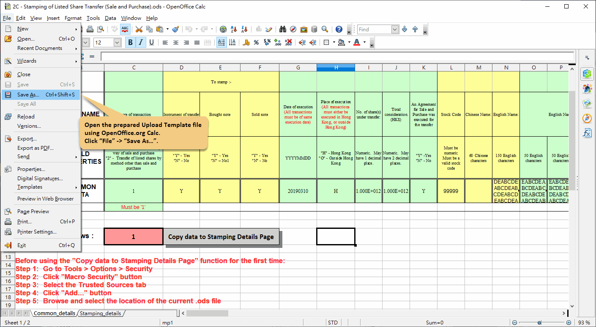Image resolution: width=596 pixels, height=327 pixels.
Task: Click font color A swatch
Action: pyautogui.click(x=357, y=42)
